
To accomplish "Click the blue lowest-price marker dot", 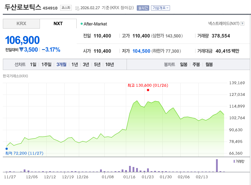I will pyautogui.click(x=7, y=149).
